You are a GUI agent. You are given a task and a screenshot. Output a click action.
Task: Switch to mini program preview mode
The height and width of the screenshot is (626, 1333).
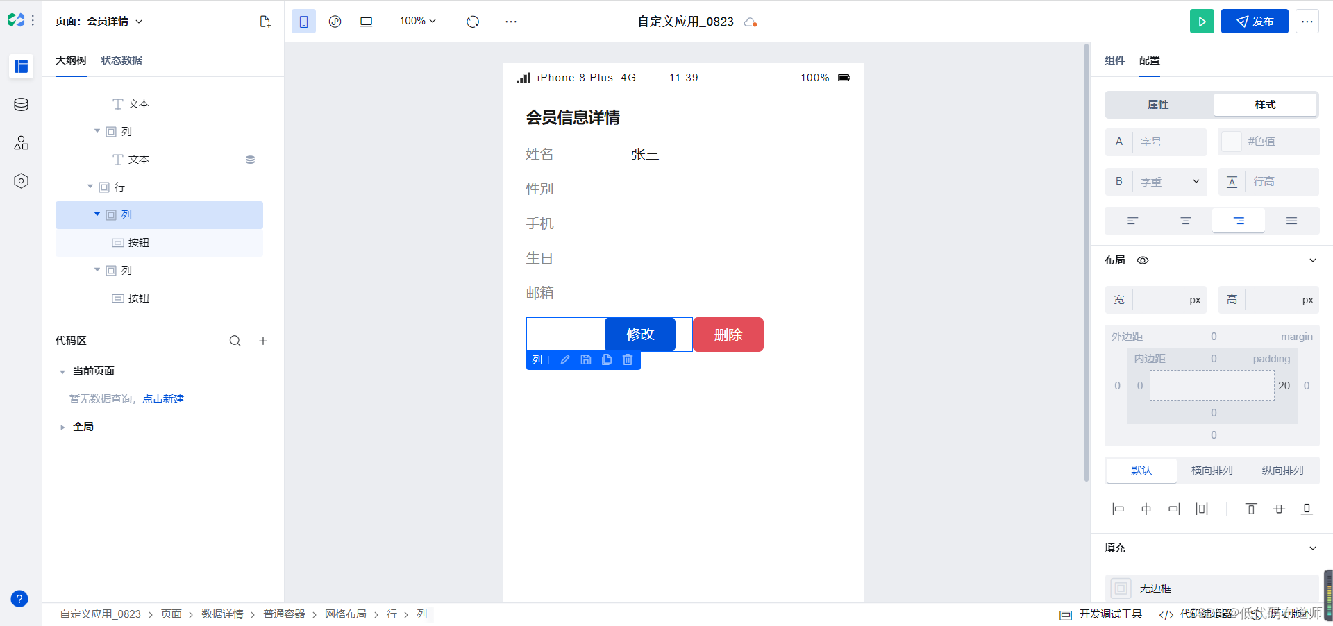[335, 22]
